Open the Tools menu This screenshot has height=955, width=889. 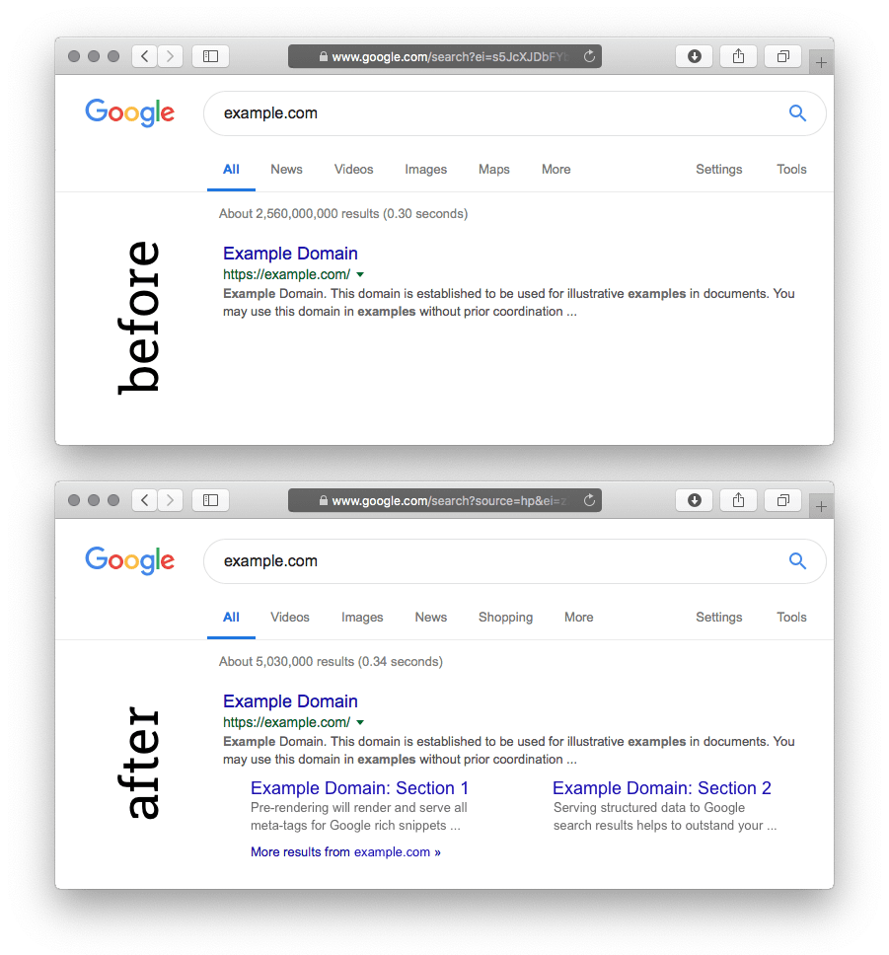point(791,169)
